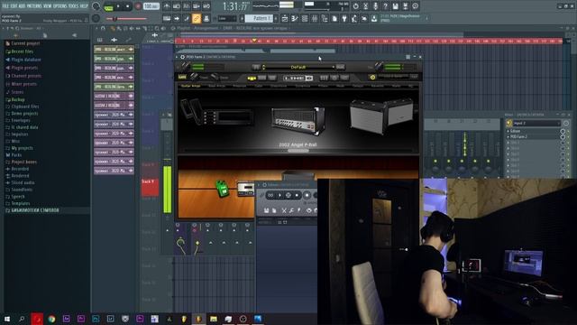Open Windows Start menu
Viewport: 577px width, 325px height.
[x=7, y=319]
